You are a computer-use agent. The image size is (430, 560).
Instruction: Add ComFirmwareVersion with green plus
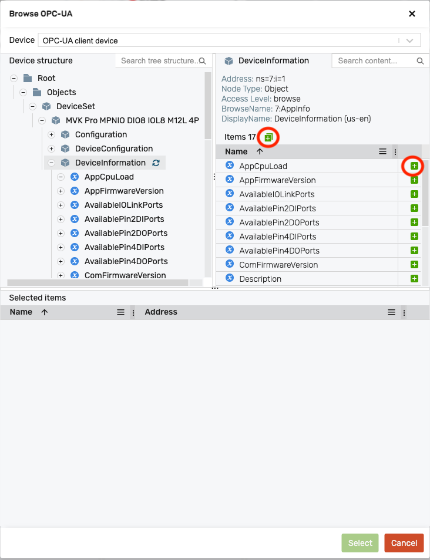(x=414, y=265)
